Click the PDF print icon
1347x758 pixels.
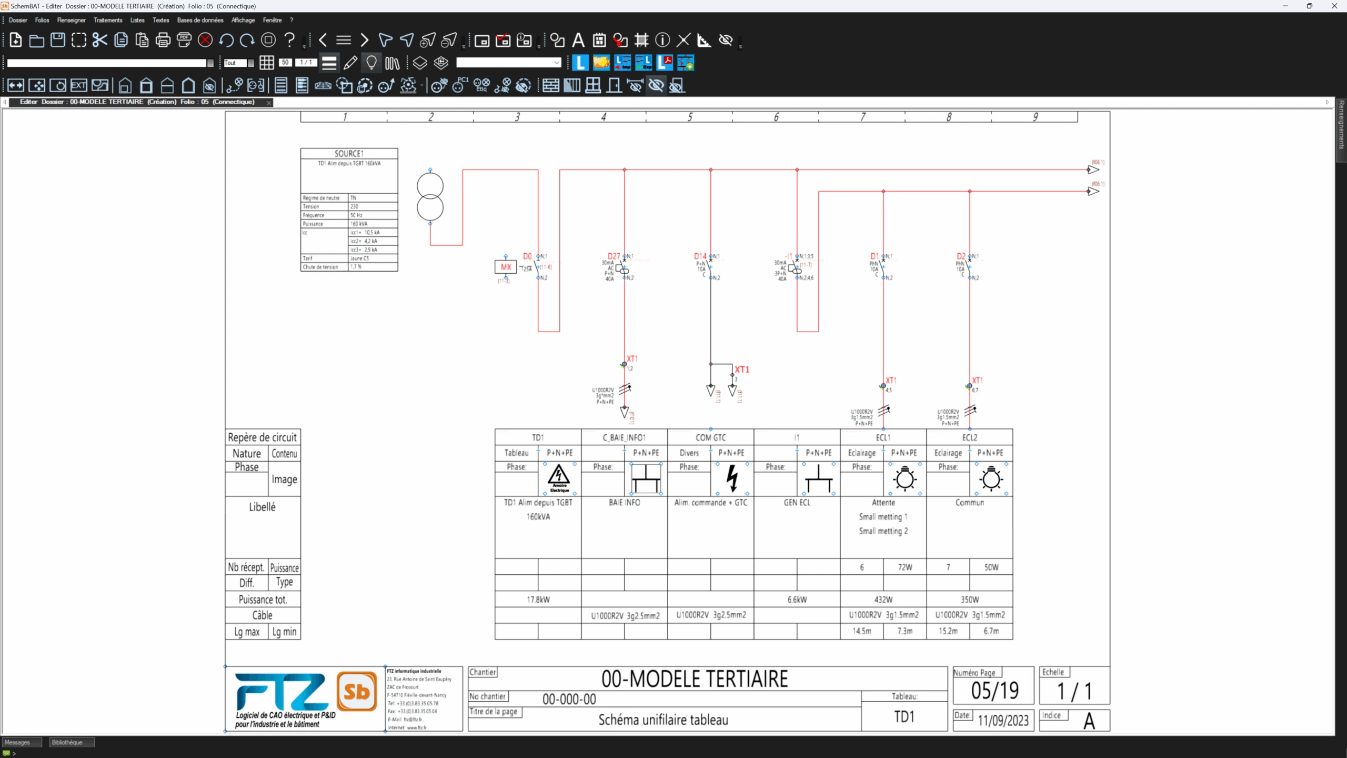(184, 40)
